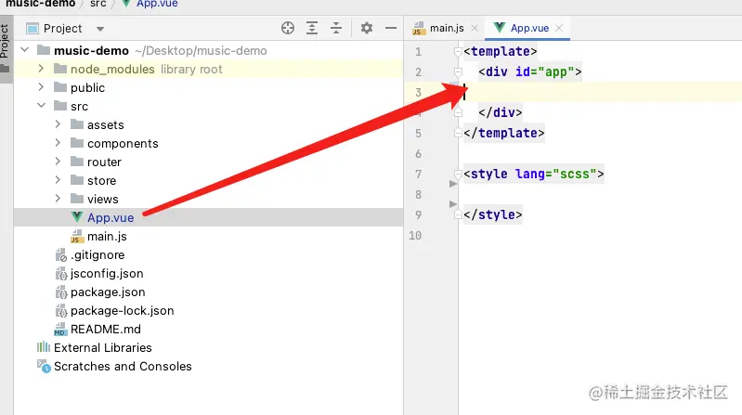
Task: Click the .gitignore file icon
Action: click(61, 255)
